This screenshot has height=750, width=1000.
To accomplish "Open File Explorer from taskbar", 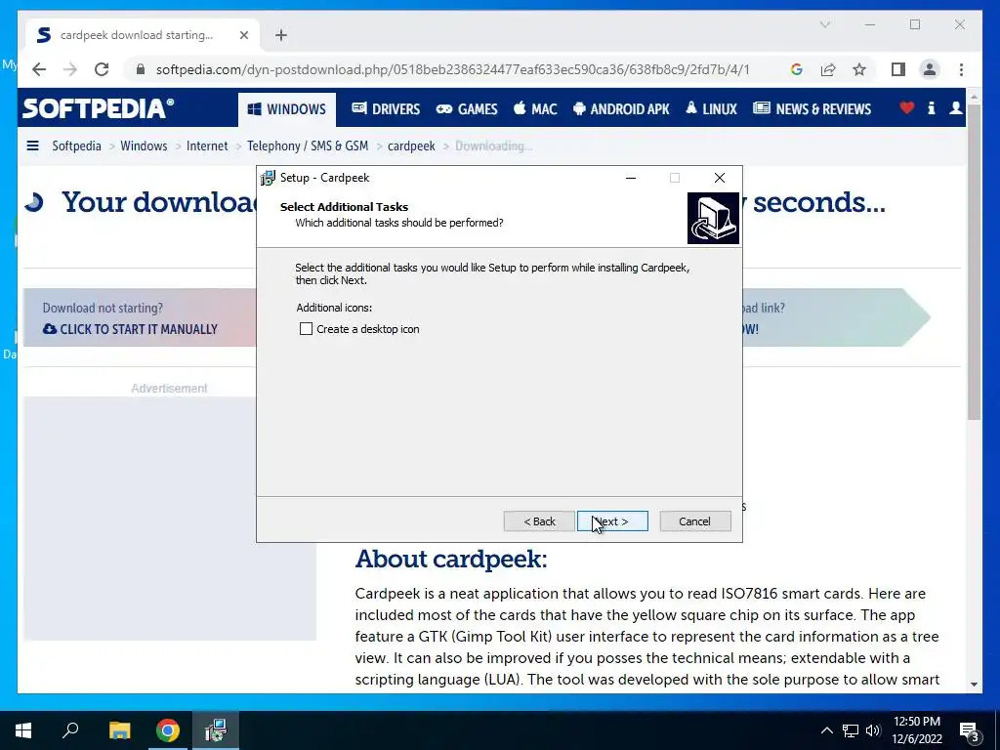I will [119, 730].
